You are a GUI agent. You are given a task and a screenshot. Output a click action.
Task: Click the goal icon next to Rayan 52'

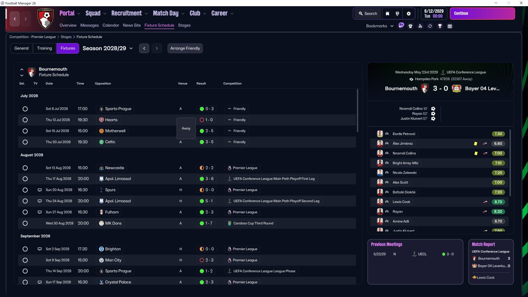tap(433, 113)
